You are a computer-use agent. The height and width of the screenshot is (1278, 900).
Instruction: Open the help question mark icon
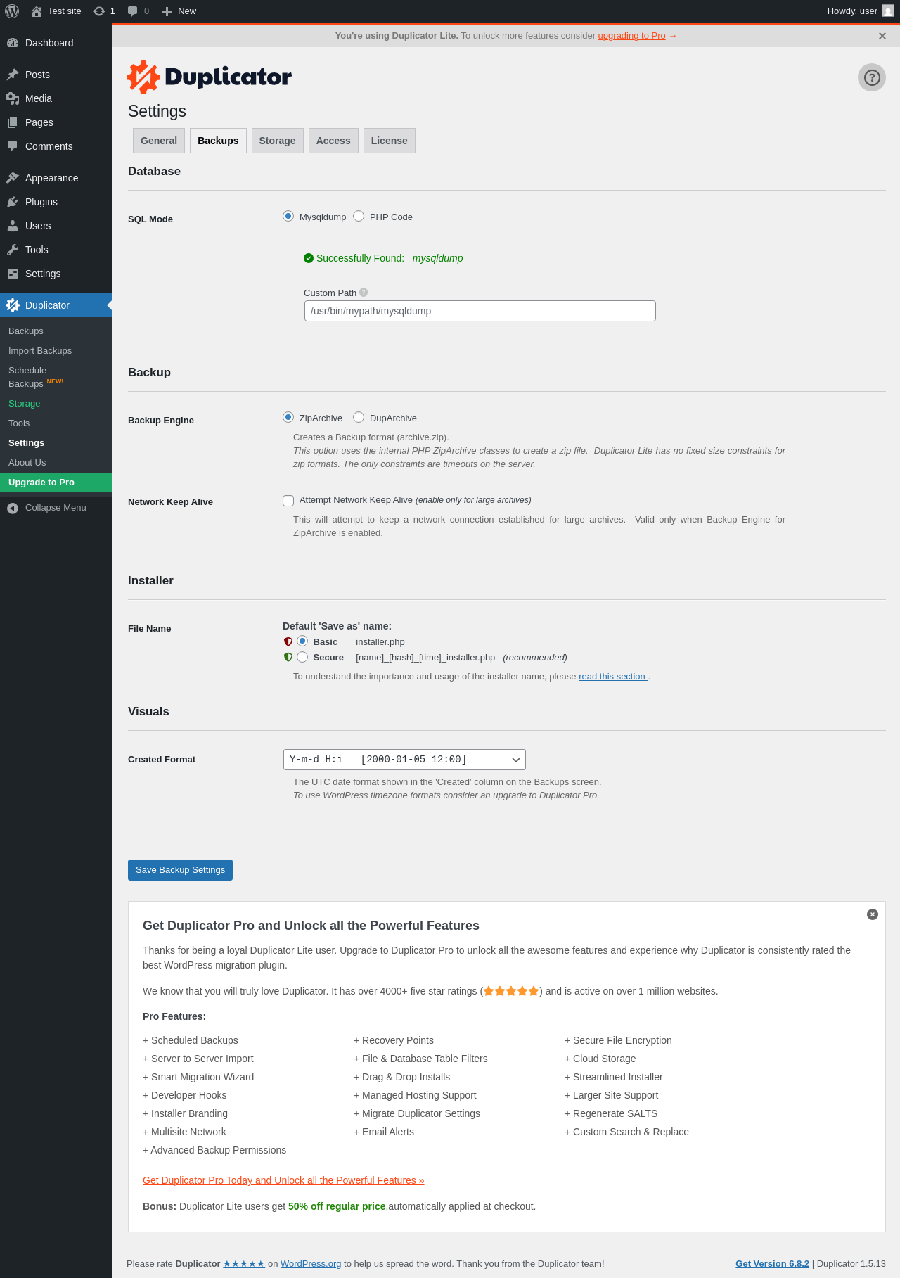coord(871,77)
